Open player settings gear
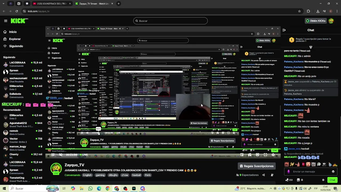341x192 pixels. tap(273, 155)
